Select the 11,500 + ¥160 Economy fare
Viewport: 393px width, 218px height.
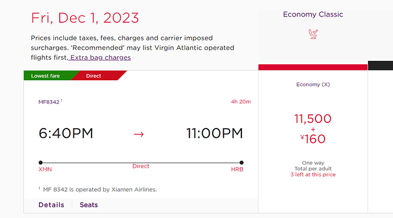(x=313, y=129)
